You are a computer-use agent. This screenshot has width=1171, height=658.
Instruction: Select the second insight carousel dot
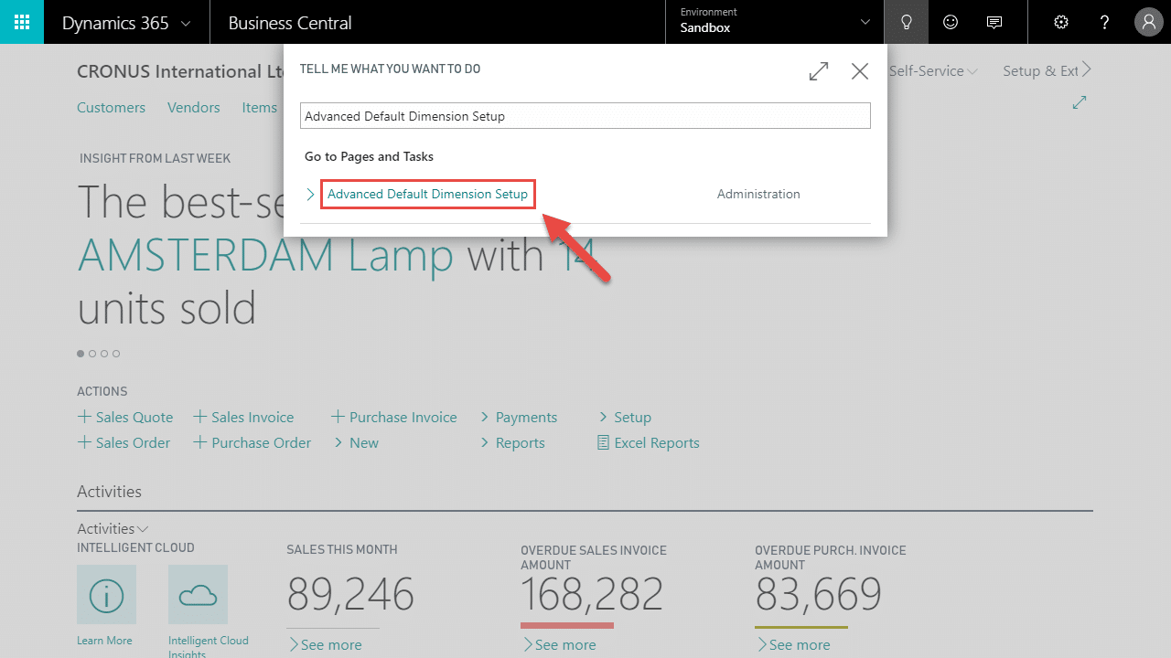[92, 353]
